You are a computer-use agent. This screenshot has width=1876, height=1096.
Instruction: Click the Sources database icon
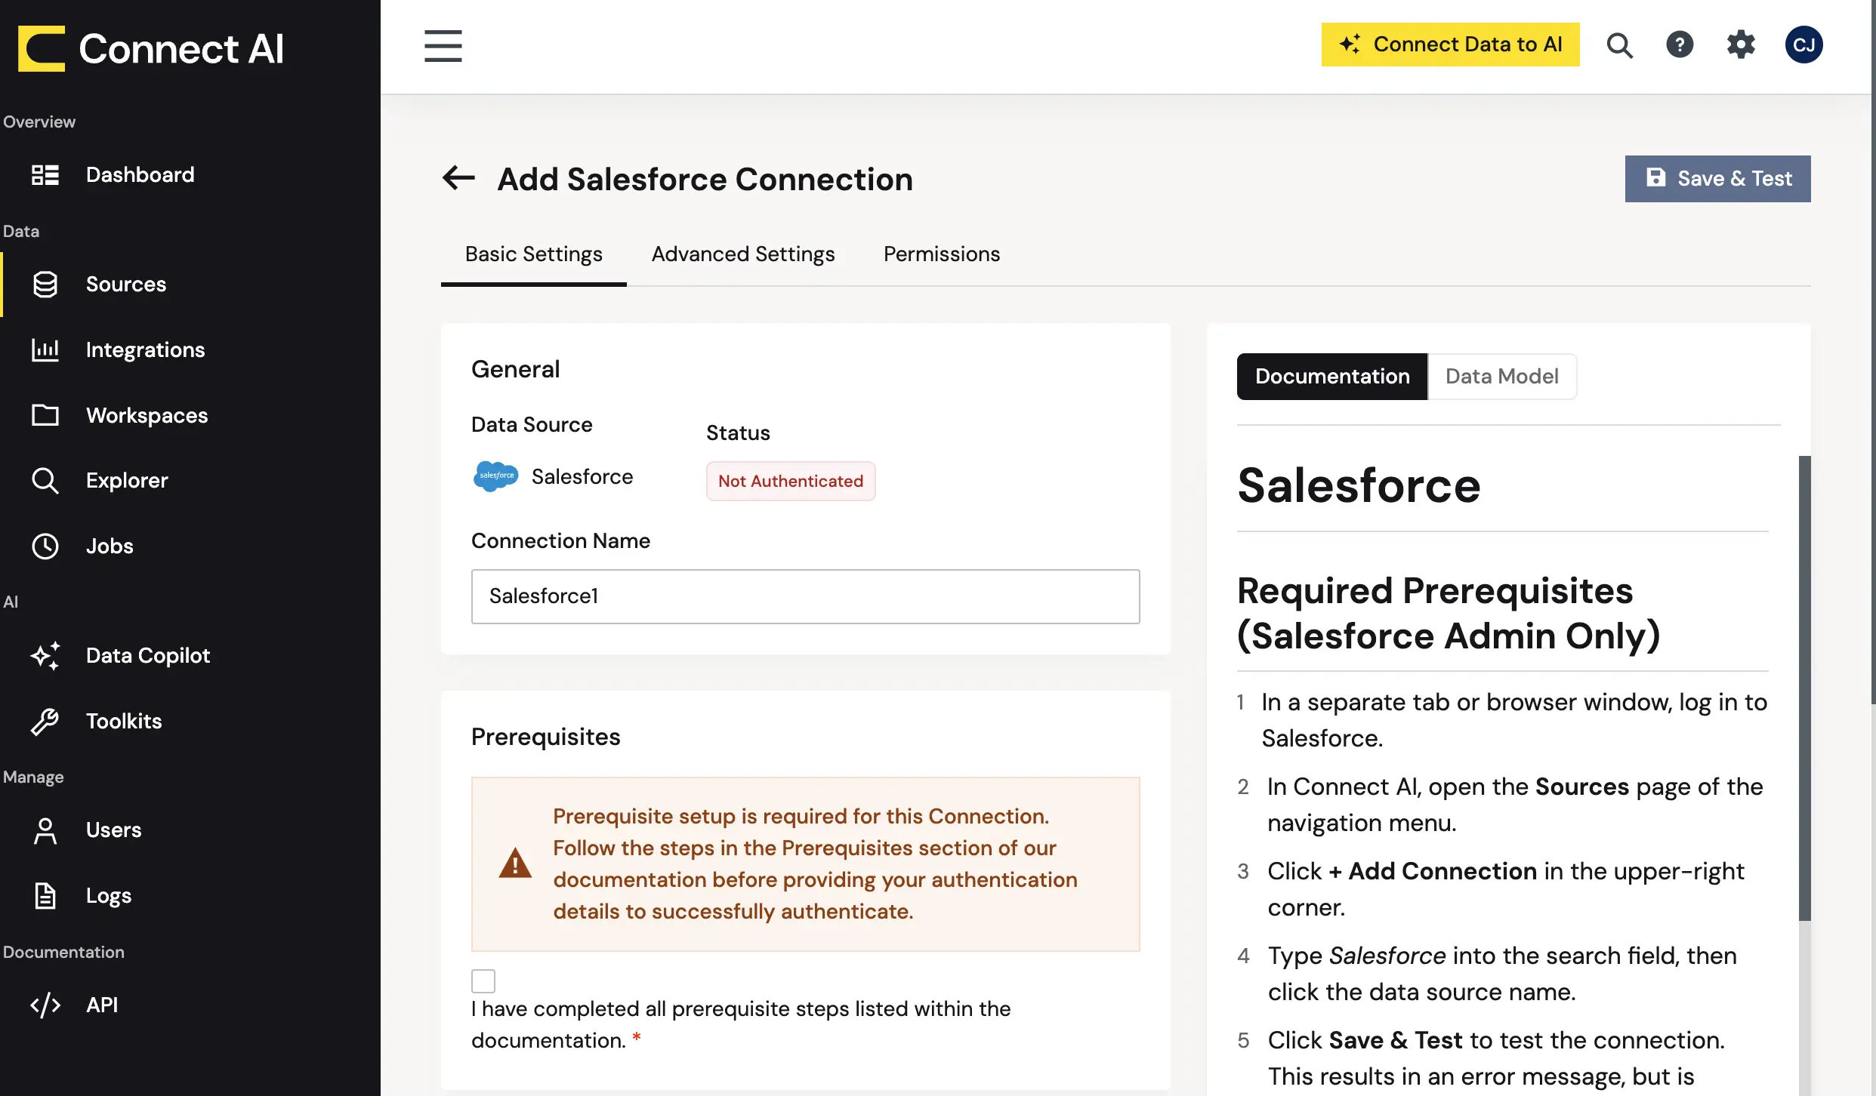click(45, 284)
